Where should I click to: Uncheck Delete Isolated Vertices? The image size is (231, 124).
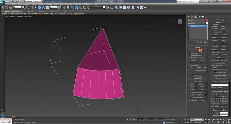[x=212, y=70]
